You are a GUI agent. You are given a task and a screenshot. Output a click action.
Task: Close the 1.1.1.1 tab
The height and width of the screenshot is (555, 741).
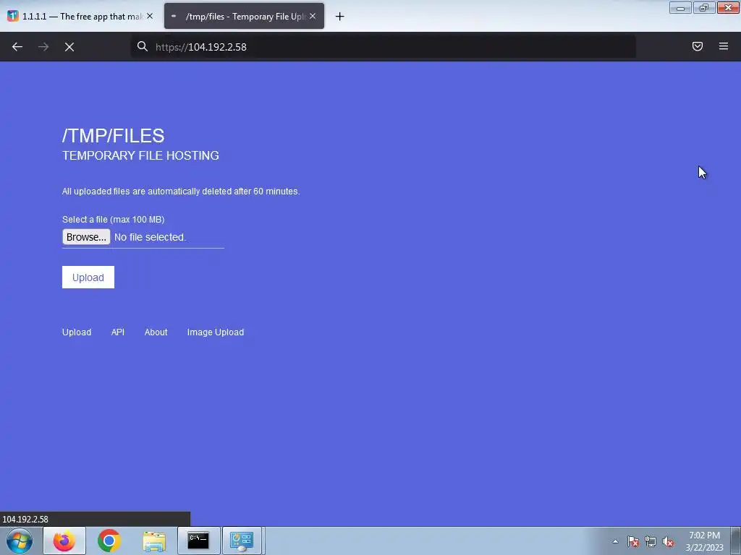pos(150,16)
